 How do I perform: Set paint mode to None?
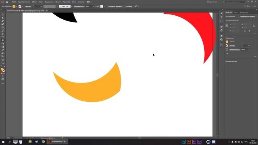[4, 73]
